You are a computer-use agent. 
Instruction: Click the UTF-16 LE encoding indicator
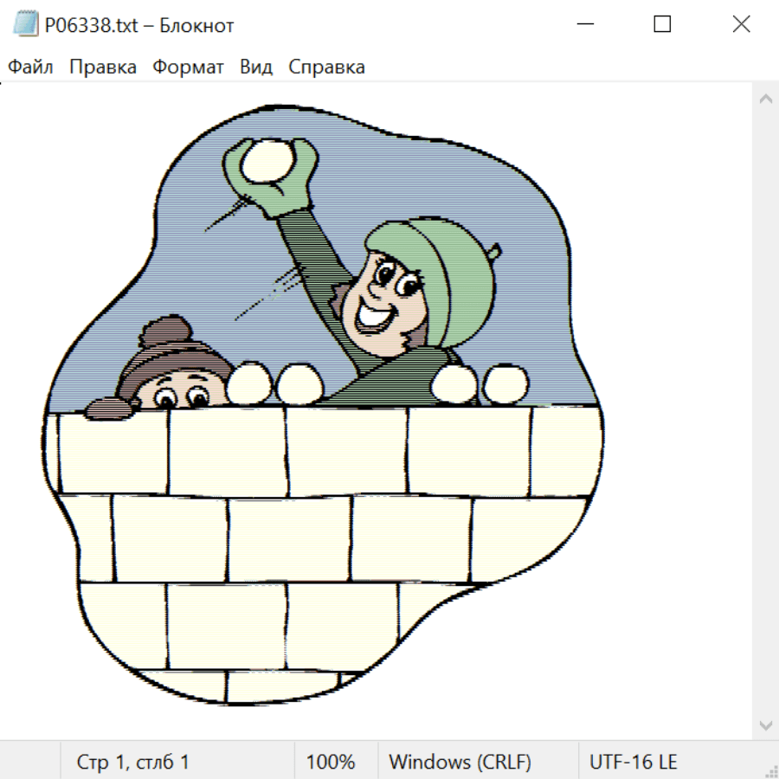633,763
